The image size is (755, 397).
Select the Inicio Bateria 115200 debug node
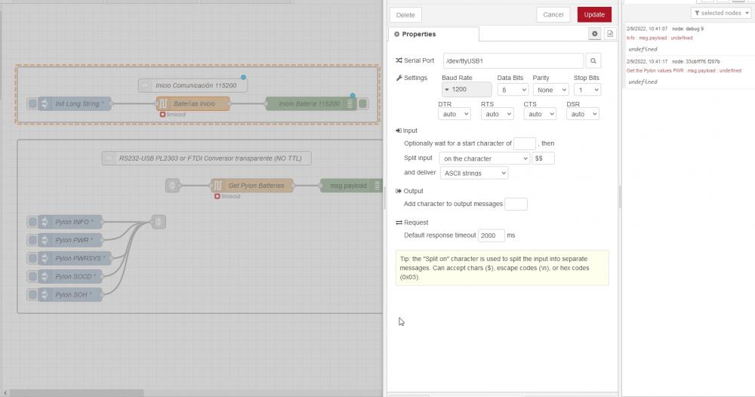click(311, 103)
